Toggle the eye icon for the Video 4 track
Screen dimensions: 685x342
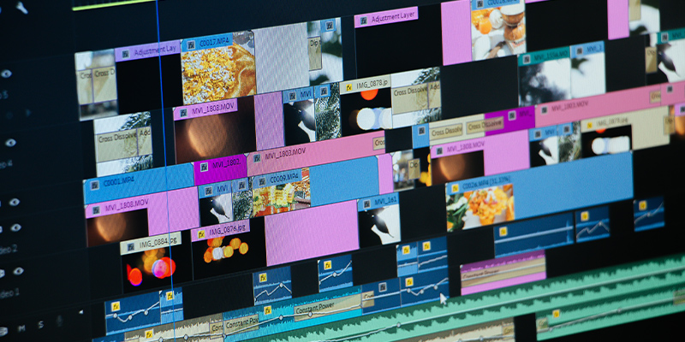(10, 143)
